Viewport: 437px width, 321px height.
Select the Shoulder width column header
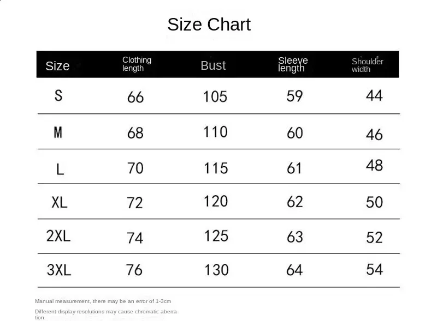(x=367, y=65)
